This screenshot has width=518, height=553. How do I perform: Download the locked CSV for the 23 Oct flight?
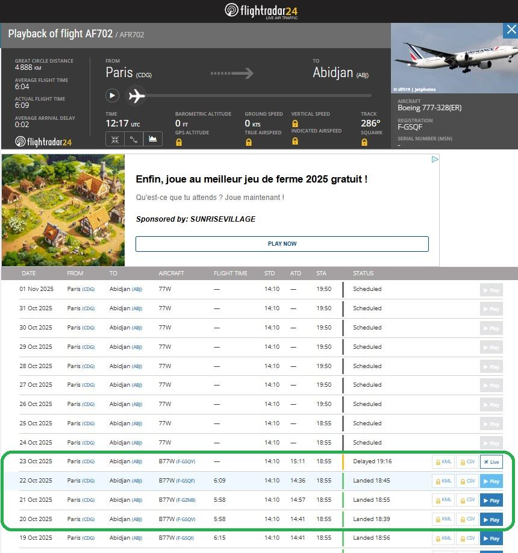(x=467, y=462)
